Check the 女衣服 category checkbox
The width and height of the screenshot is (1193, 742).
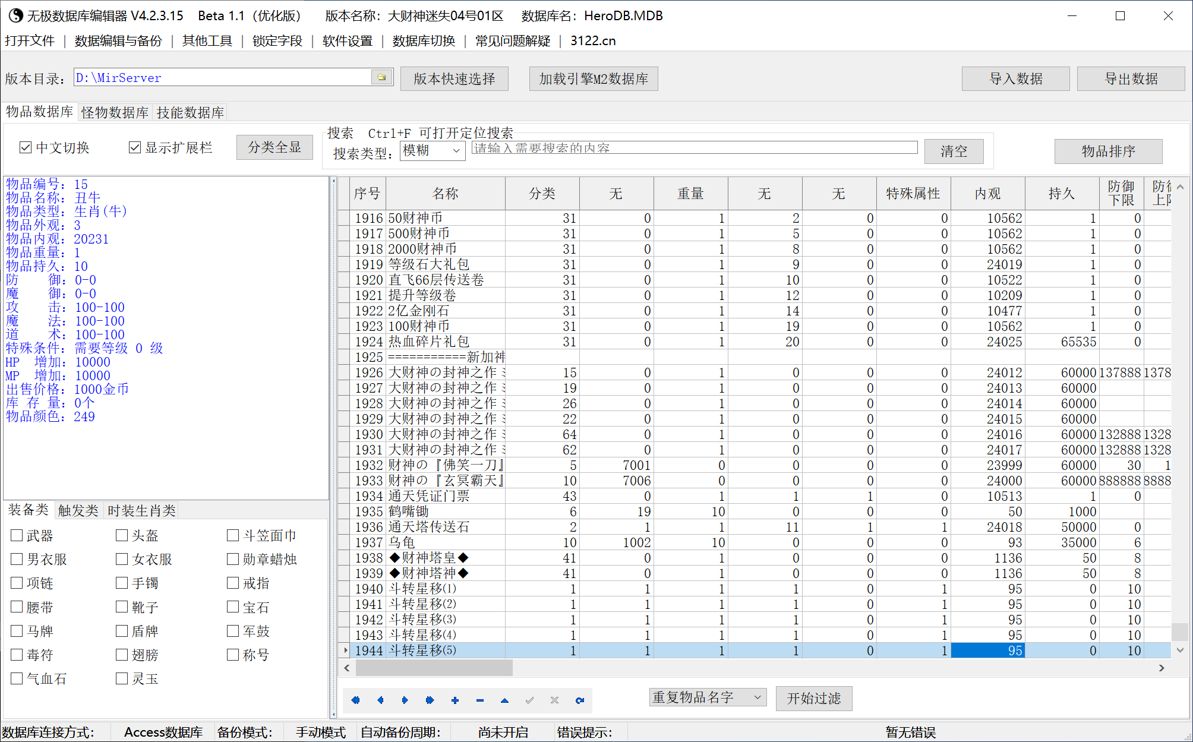[x=122, y=560]
